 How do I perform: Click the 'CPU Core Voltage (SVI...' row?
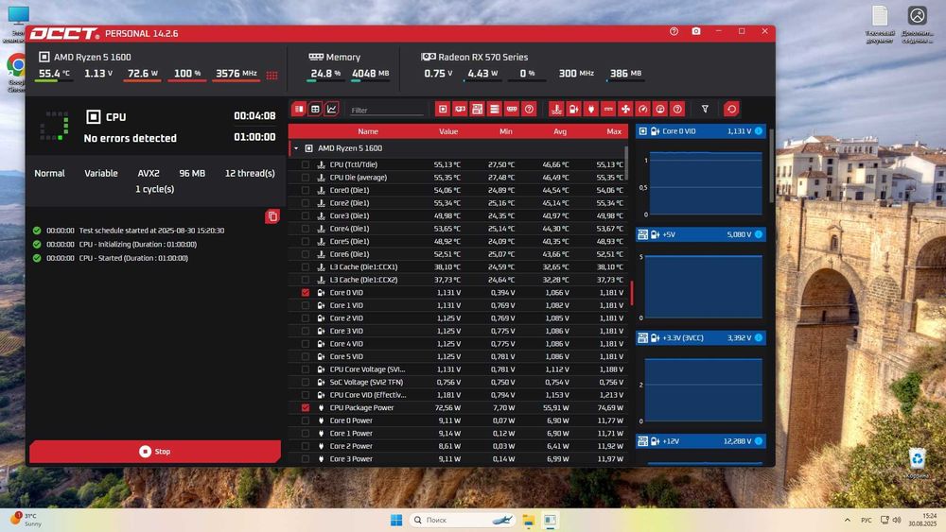pyautogui.click(x=459, y=369)
